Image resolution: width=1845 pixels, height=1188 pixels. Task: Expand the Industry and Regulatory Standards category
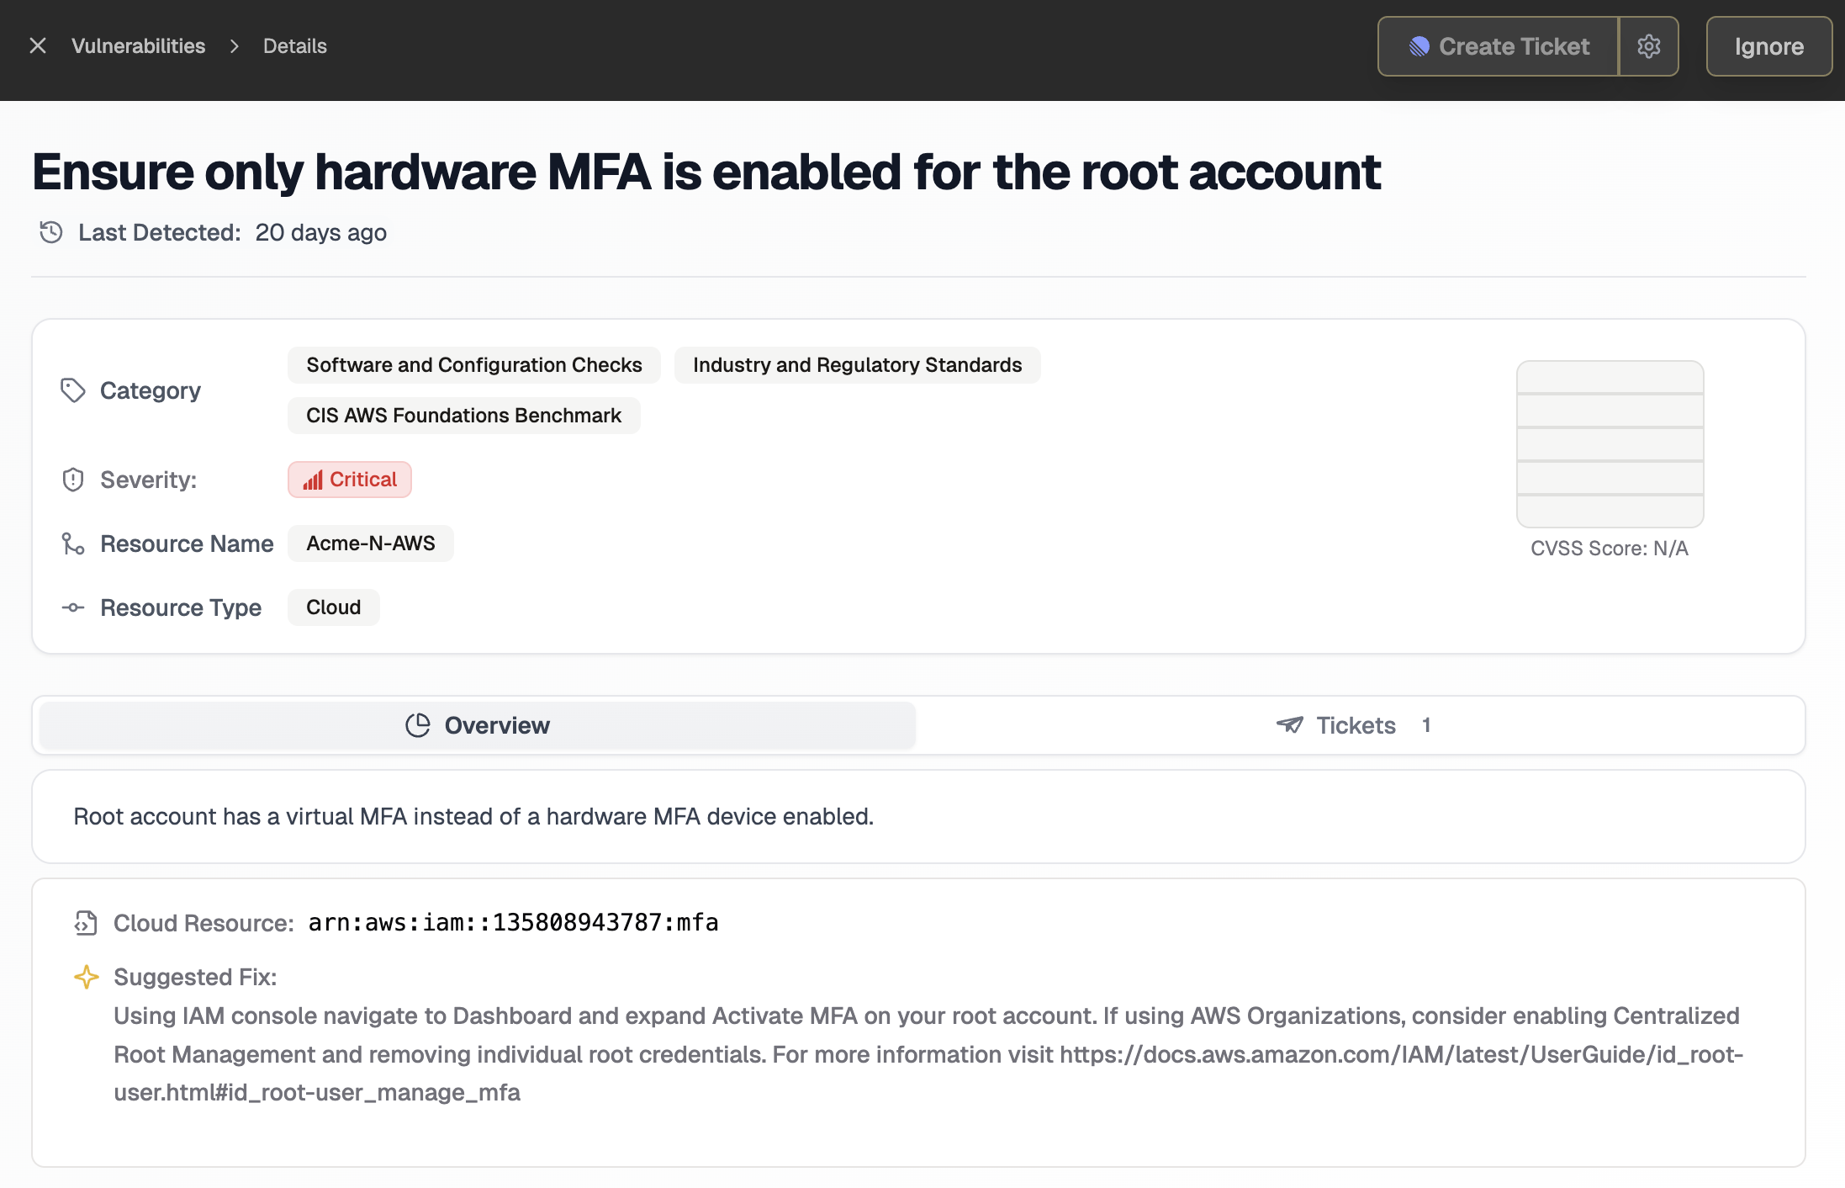[x=857, y=364]
